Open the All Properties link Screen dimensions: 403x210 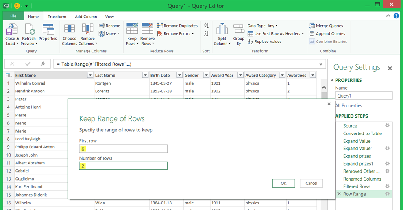click(x=349, y=106)
